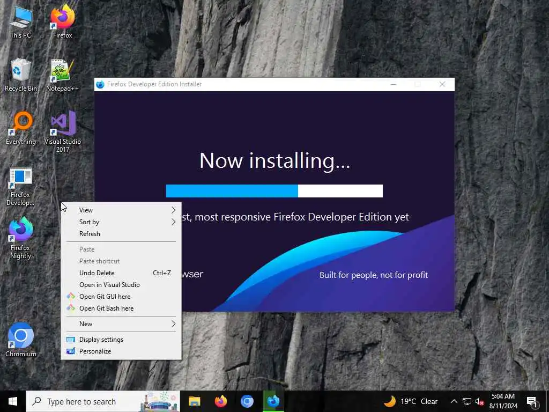This screenshot has height=412, width=549.
Task: Launch Chromium from the taskbar
Action: (247, 401)
